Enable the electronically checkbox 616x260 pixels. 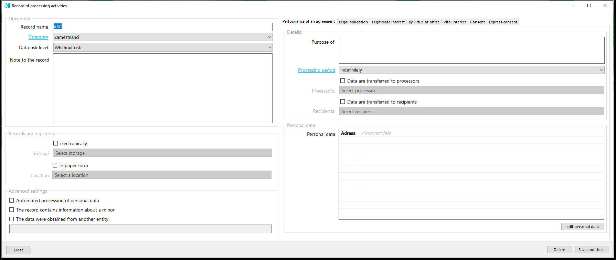[56, 143]
